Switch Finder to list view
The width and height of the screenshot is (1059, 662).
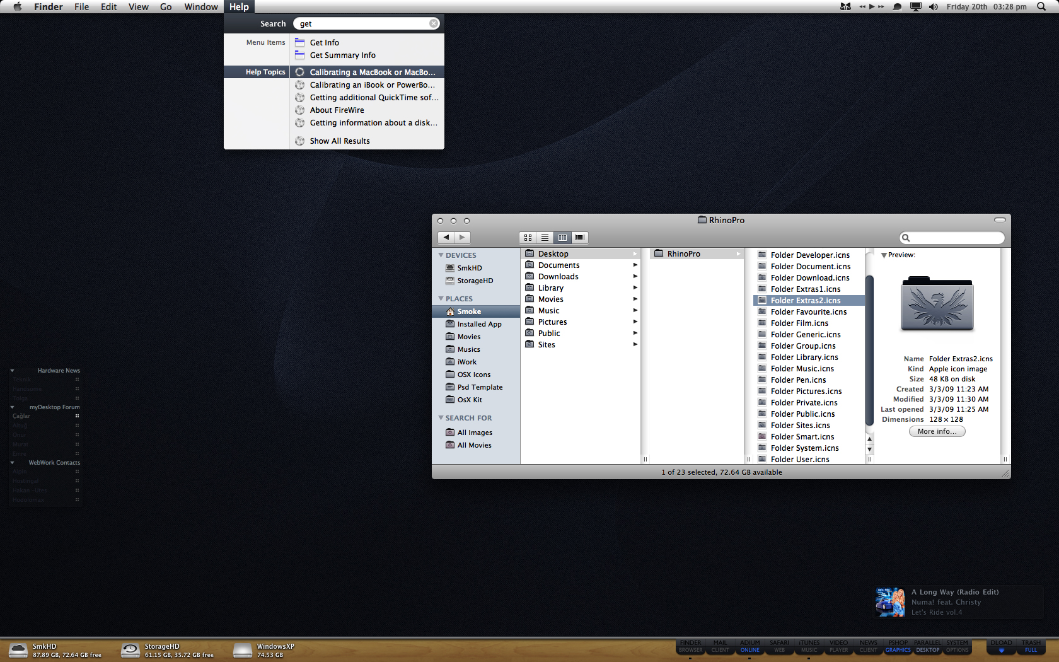pos(545,238)
